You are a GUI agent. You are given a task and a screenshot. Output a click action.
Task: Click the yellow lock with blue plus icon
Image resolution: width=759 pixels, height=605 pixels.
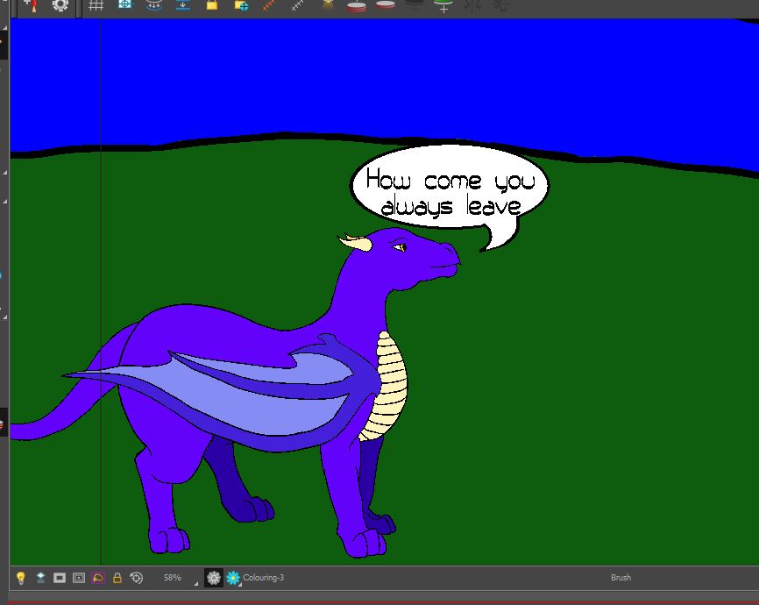(241, 5)
